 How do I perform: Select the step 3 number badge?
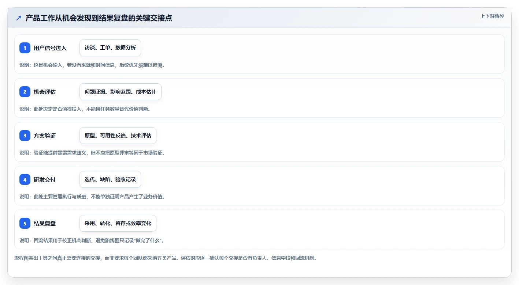pos(25,136)
